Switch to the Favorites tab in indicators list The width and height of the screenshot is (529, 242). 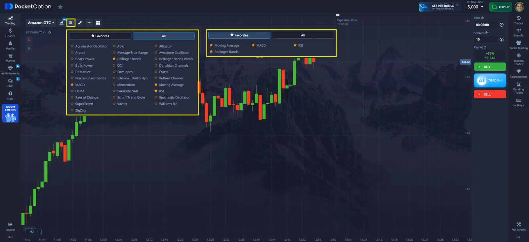click(100, 36)
